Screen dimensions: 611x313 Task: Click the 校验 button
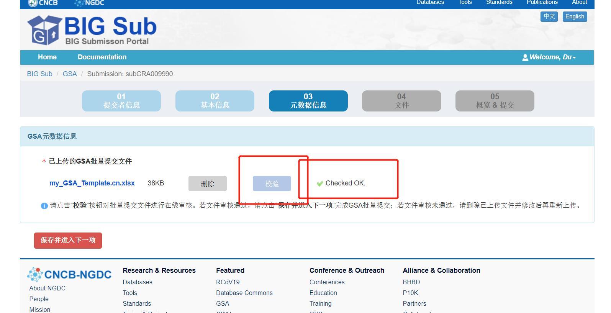pos(272,184)
